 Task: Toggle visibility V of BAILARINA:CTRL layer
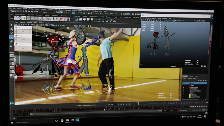click(x=183, y=97)
